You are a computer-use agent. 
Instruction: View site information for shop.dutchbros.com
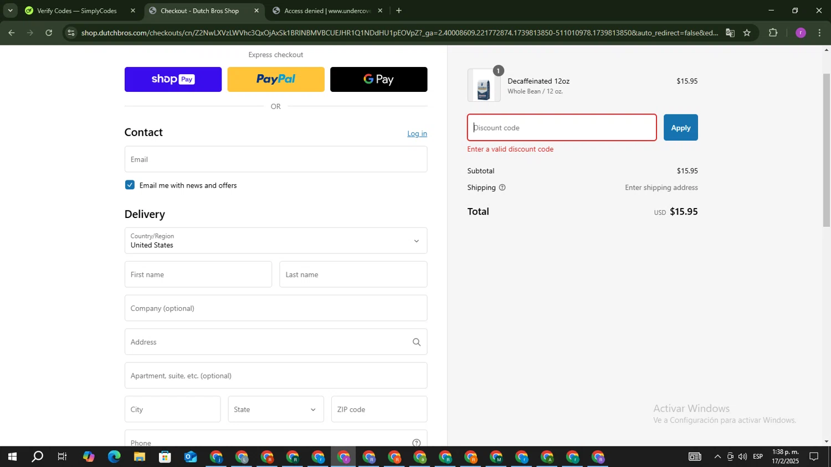coord(70,33)
